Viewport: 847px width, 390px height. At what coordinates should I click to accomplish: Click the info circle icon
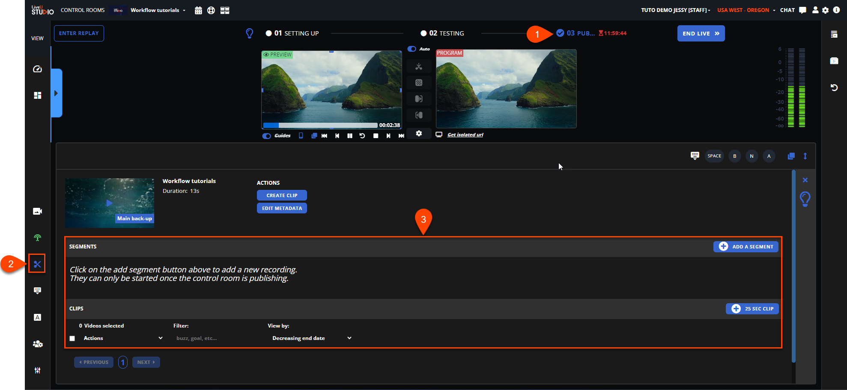pos(836,10)
